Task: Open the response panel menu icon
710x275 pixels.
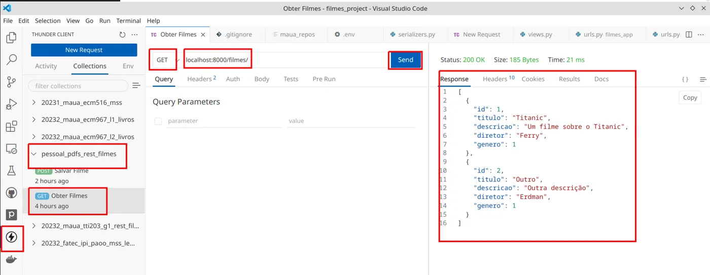Action: click(703, 79)
